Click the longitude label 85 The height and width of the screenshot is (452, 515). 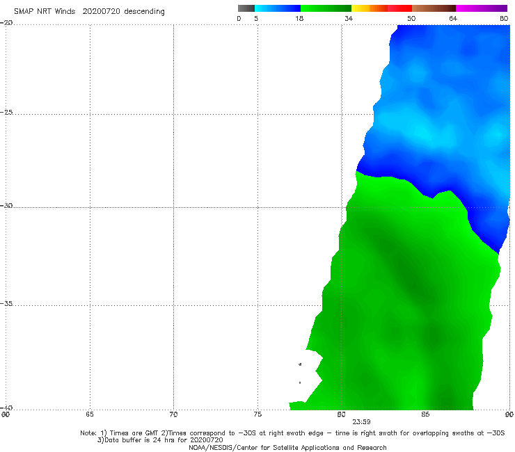coord(425,414)
